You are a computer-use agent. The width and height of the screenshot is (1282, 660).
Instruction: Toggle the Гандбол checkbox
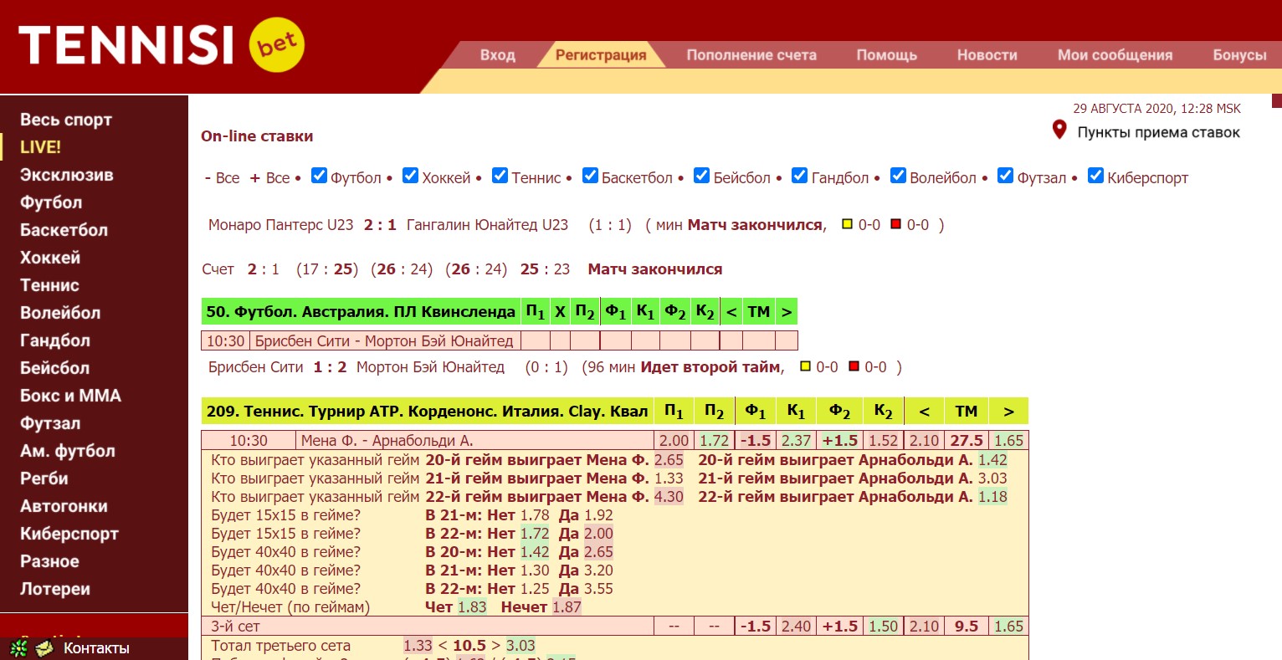(x=799, y=176)
